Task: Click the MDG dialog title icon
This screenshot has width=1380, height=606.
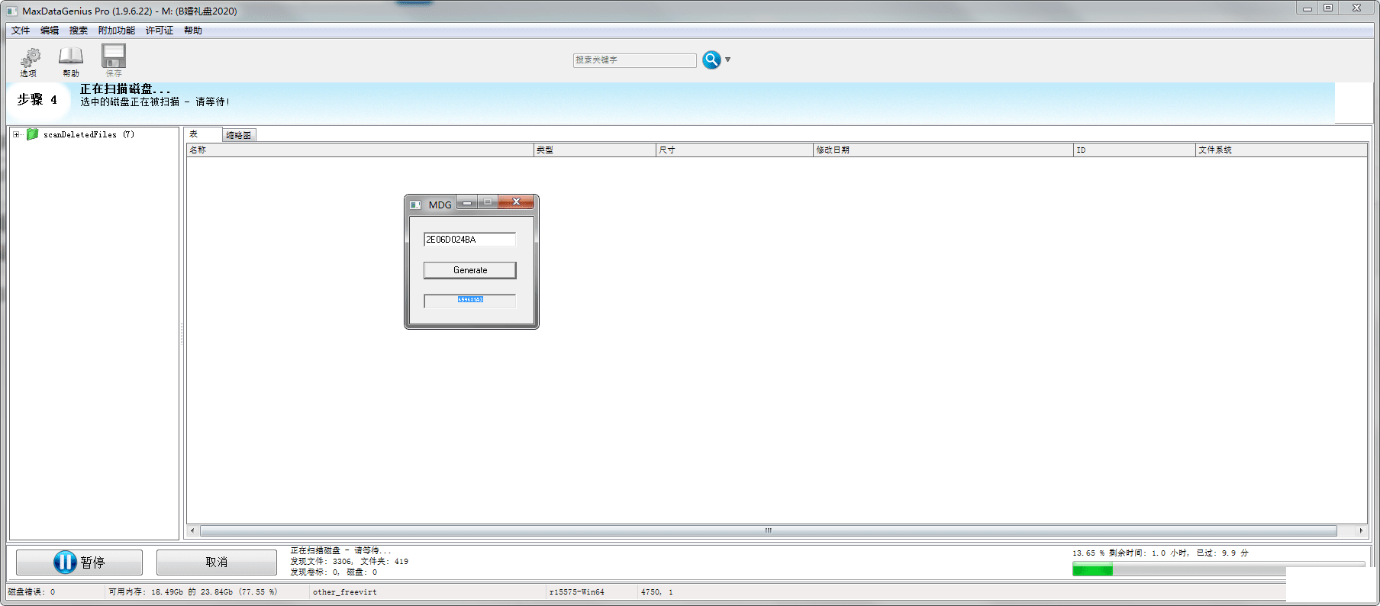Action: (415, 205)
